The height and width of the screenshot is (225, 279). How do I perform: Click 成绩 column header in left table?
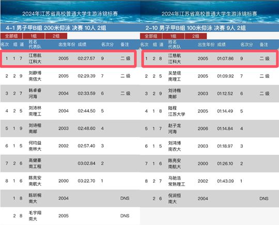(82, 44)
